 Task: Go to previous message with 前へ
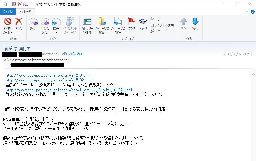pyautogui.click(x=184, y=24)
